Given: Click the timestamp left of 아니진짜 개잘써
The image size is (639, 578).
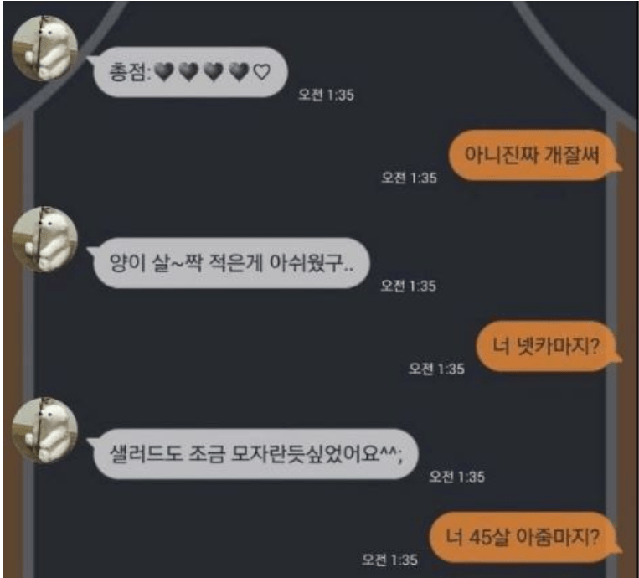Looking at the screenshot, I should point(409,178).
